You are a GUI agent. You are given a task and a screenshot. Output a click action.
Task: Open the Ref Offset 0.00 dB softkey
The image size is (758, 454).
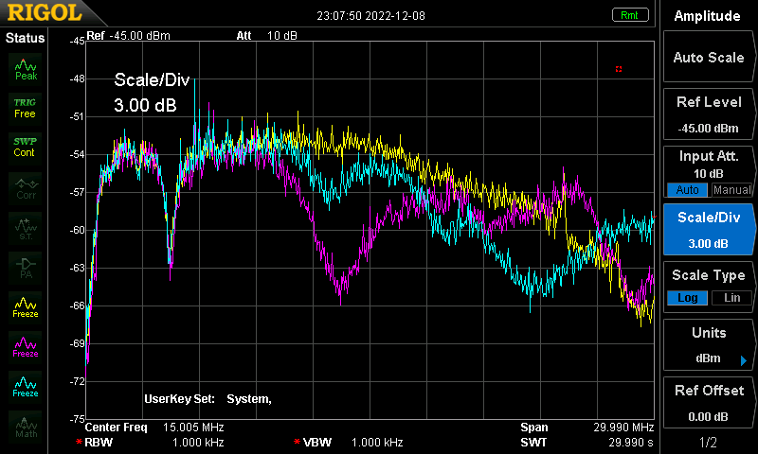(708, 403)
